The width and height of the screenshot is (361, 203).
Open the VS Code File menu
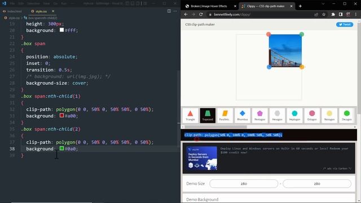point(12,3)
